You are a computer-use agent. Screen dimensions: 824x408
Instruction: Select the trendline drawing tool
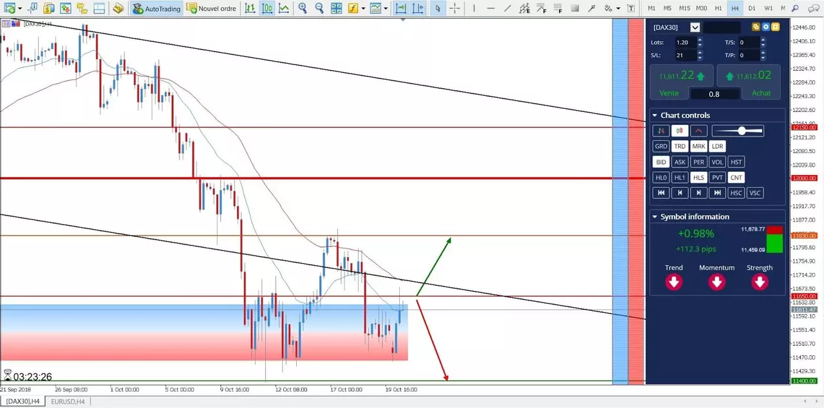coord(508,8)
